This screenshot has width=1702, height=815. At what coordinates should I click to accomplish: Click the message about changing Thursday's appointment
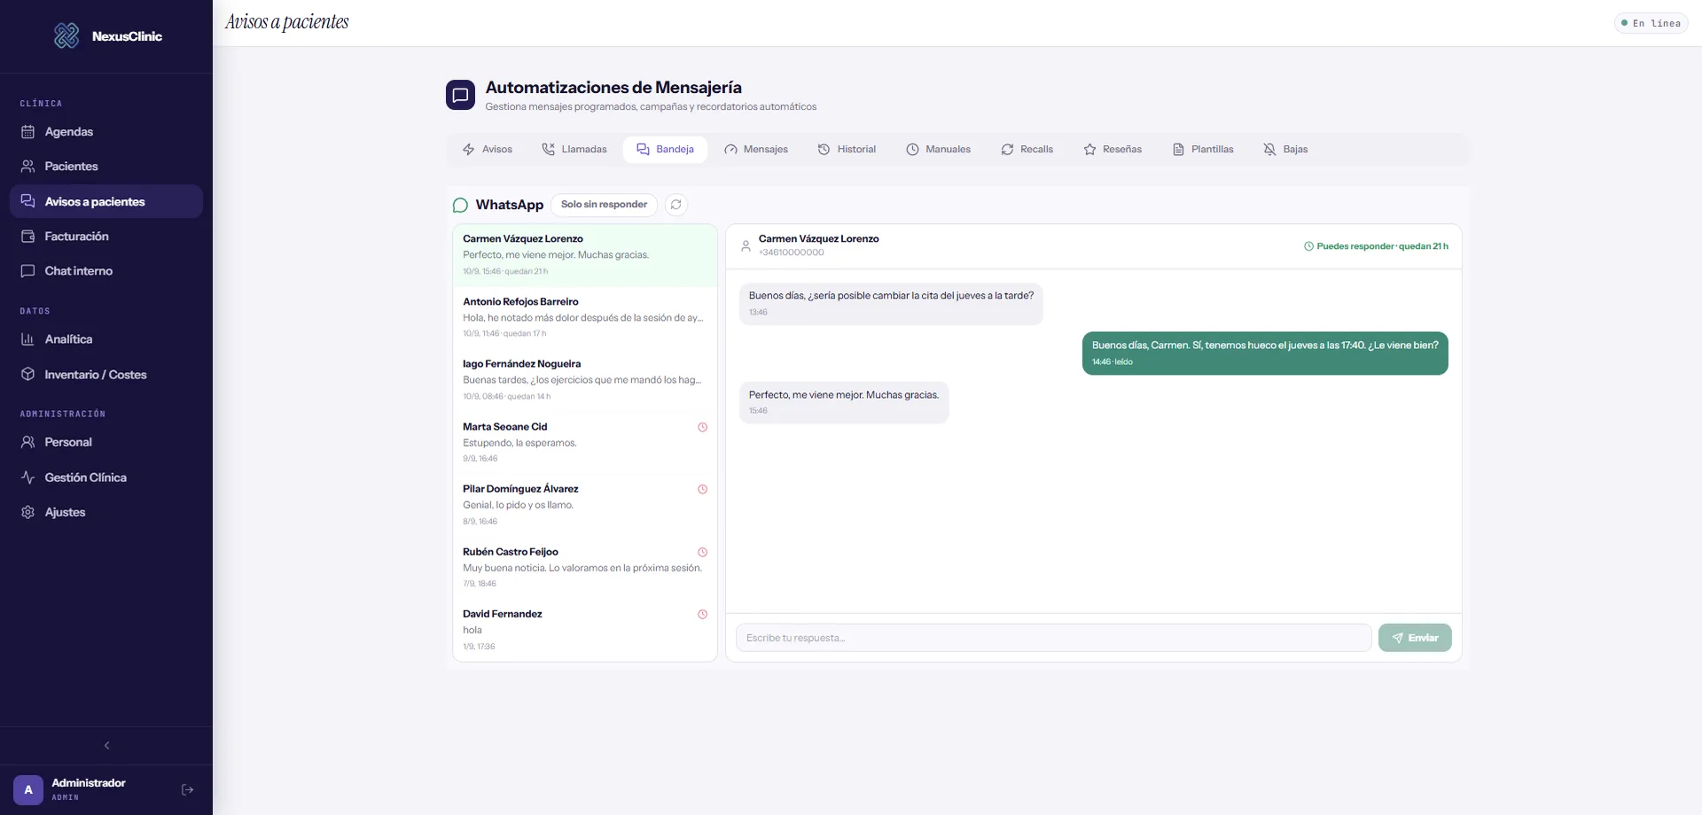(x=891, y=303)
